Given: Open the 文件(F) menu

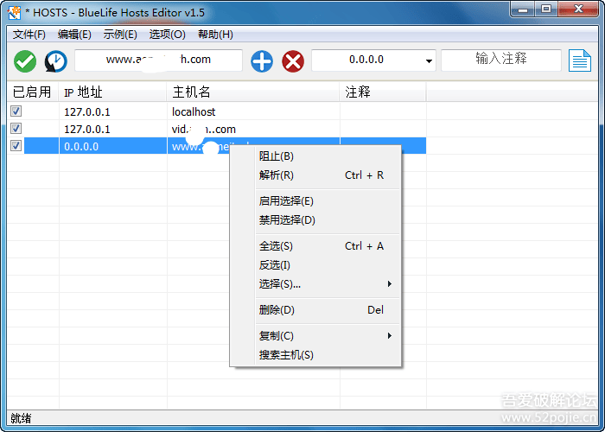Looking at the screenshot, I should [x=29, y=35].
